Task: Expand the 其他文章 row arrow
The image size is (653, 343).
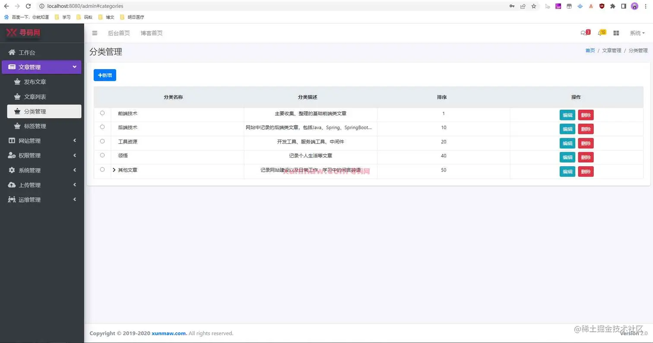Action: click(114, 170)
